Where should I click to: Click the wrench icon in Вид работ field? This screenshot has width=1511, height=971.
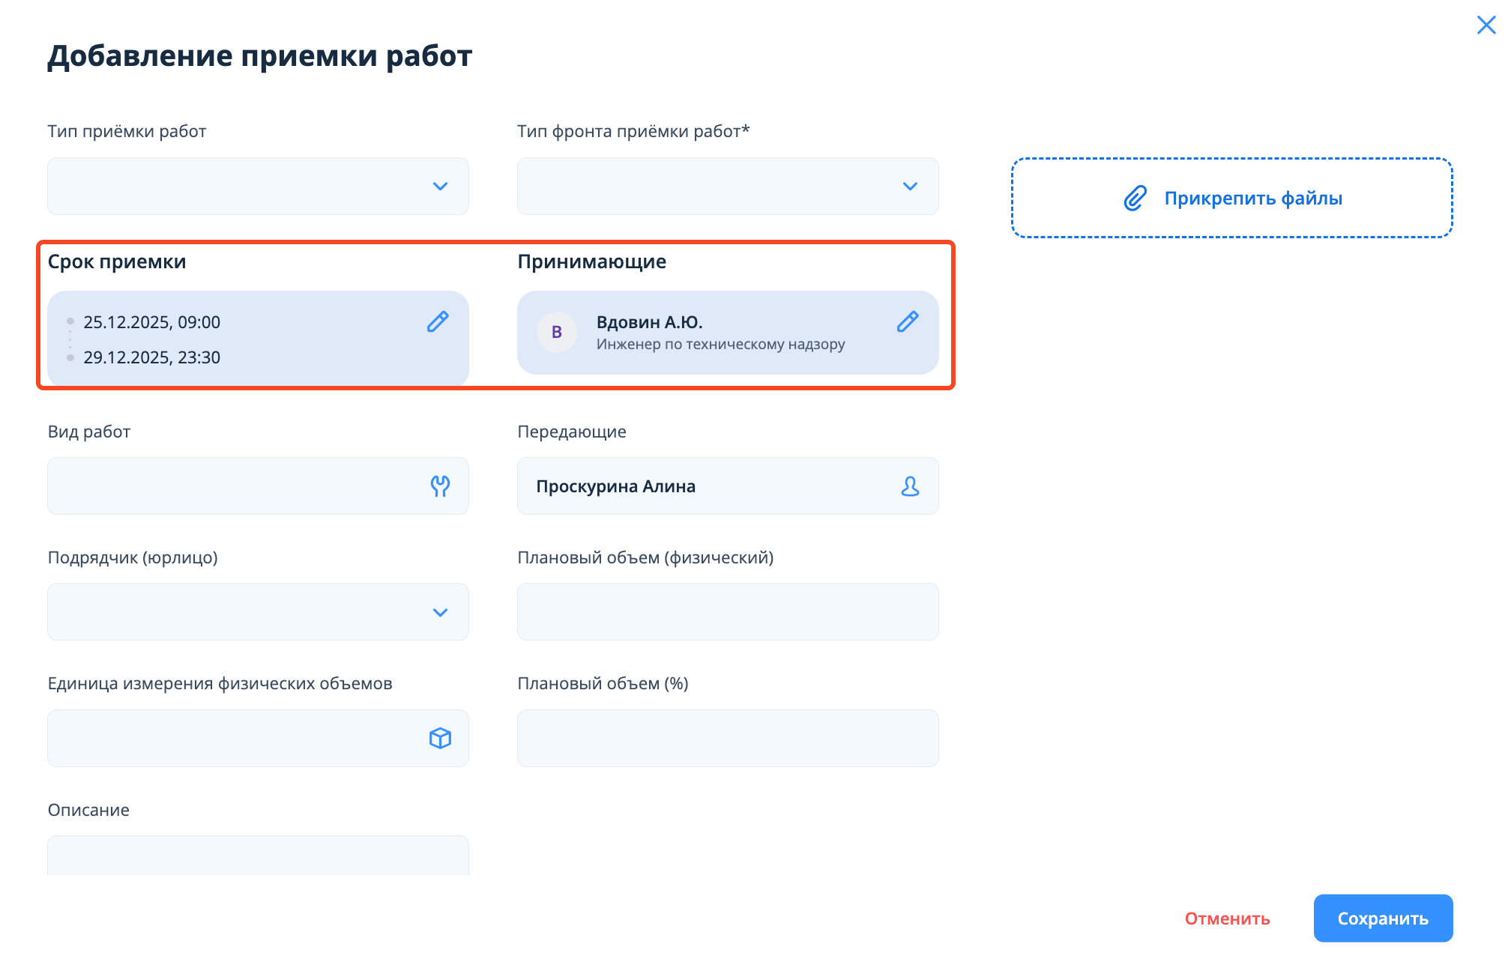coord(440,486)
